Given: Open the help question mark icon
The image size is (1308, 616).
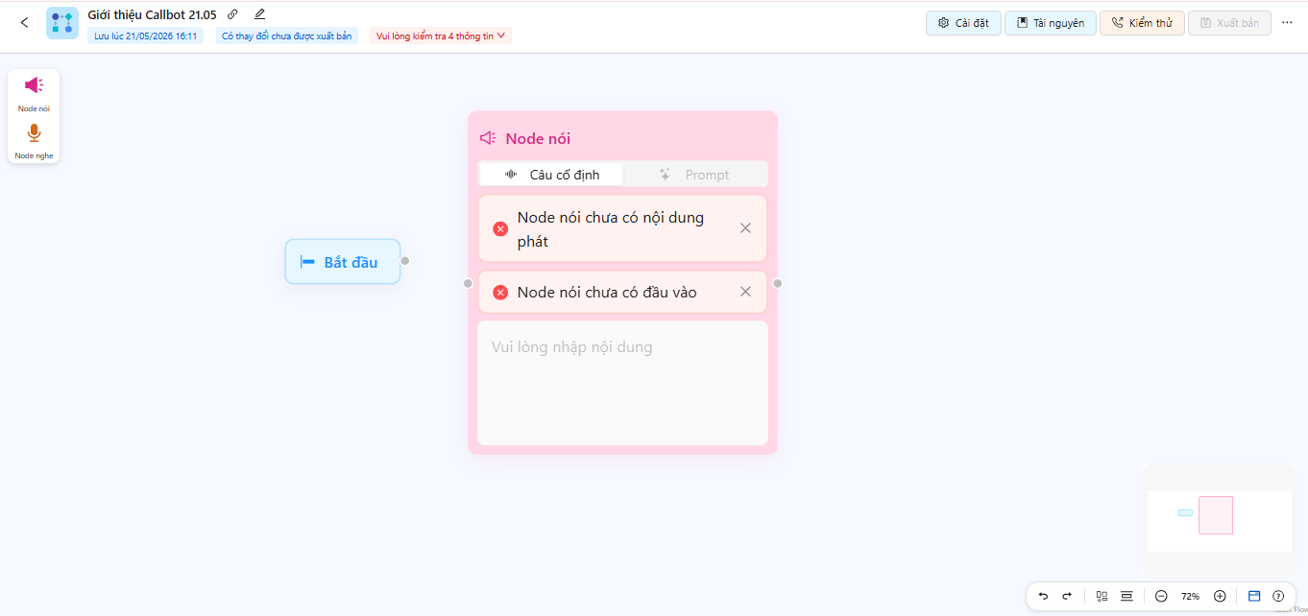Looking at the screenshot, I should pyautogui.click(x=1278, y=596).
